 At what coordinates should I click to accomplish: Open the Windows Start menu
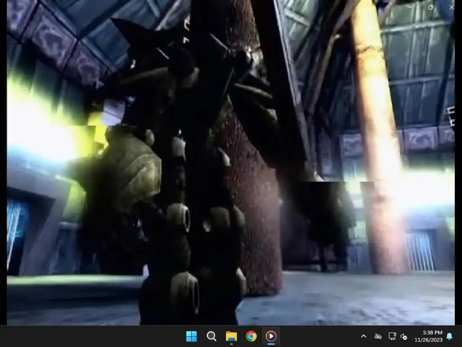point(191,336)
